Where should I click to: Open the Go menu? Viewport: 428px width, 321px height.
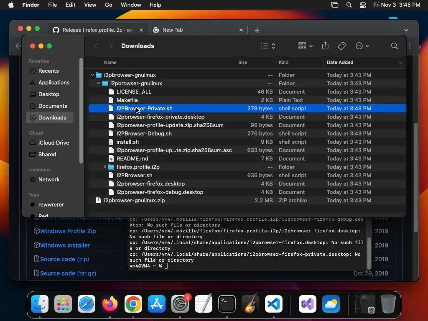pos(109,5)
